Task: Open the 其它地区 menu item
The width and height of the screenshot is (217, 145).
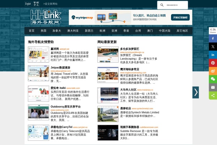Action: coord(182,31)
